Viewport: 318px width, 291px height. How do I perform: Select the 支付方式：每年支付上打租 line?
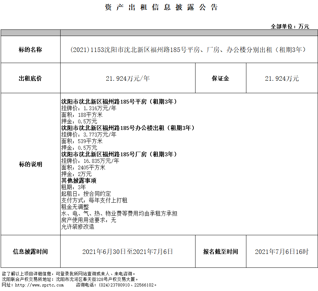(94, 200)
